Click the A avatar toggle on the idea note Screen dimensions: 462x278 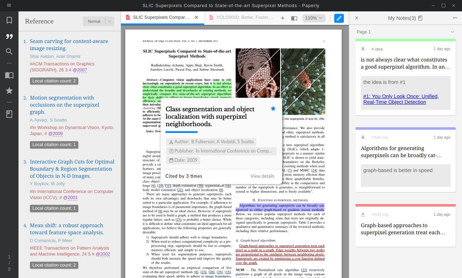(363, 49)
